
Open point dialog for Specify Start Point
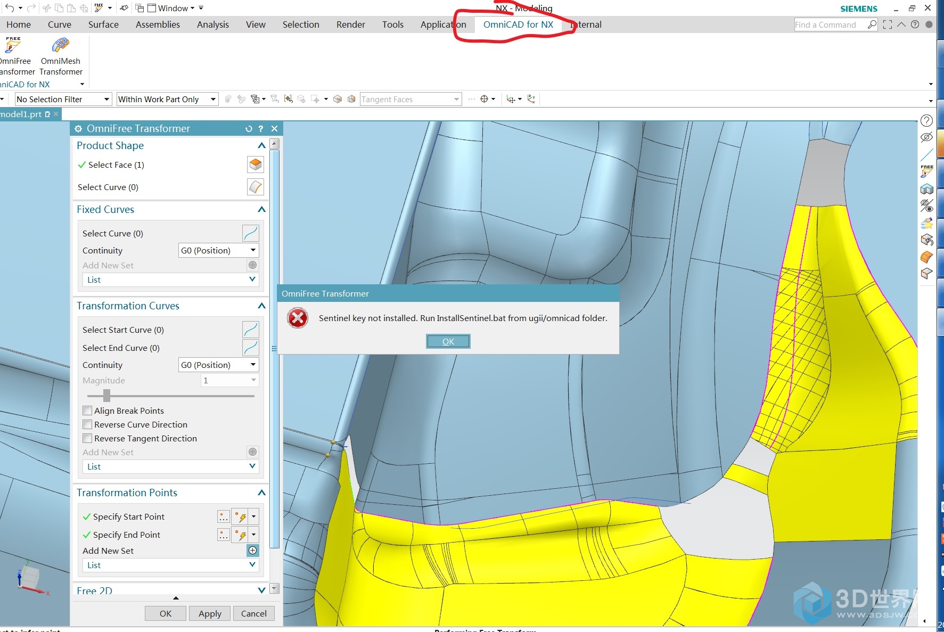pos(224,516)
